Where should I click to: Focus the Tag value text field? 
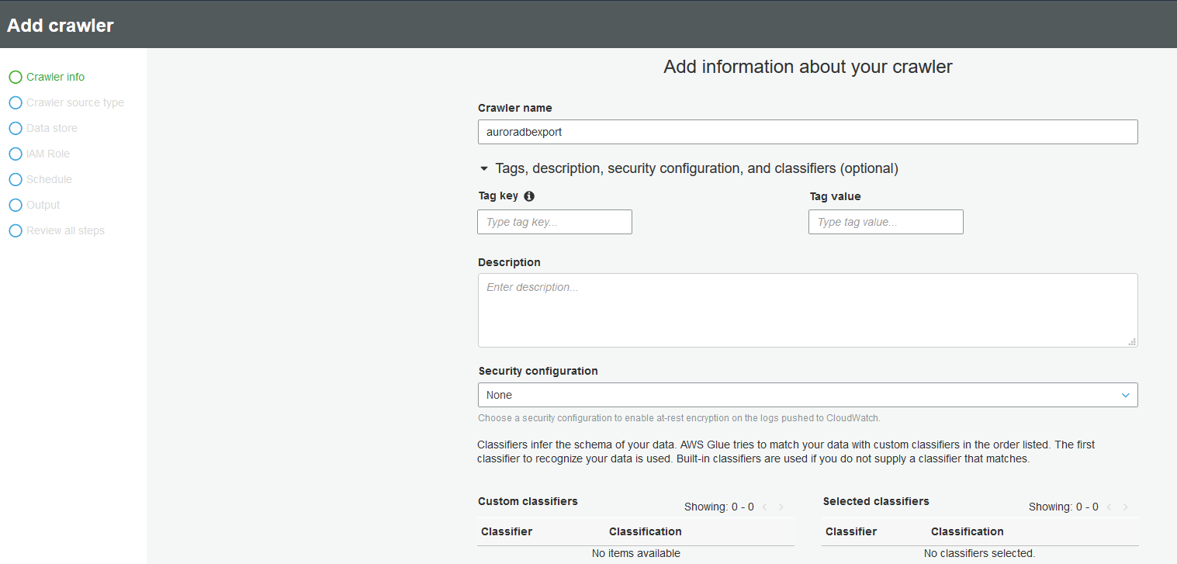click(x=885, y=222)
